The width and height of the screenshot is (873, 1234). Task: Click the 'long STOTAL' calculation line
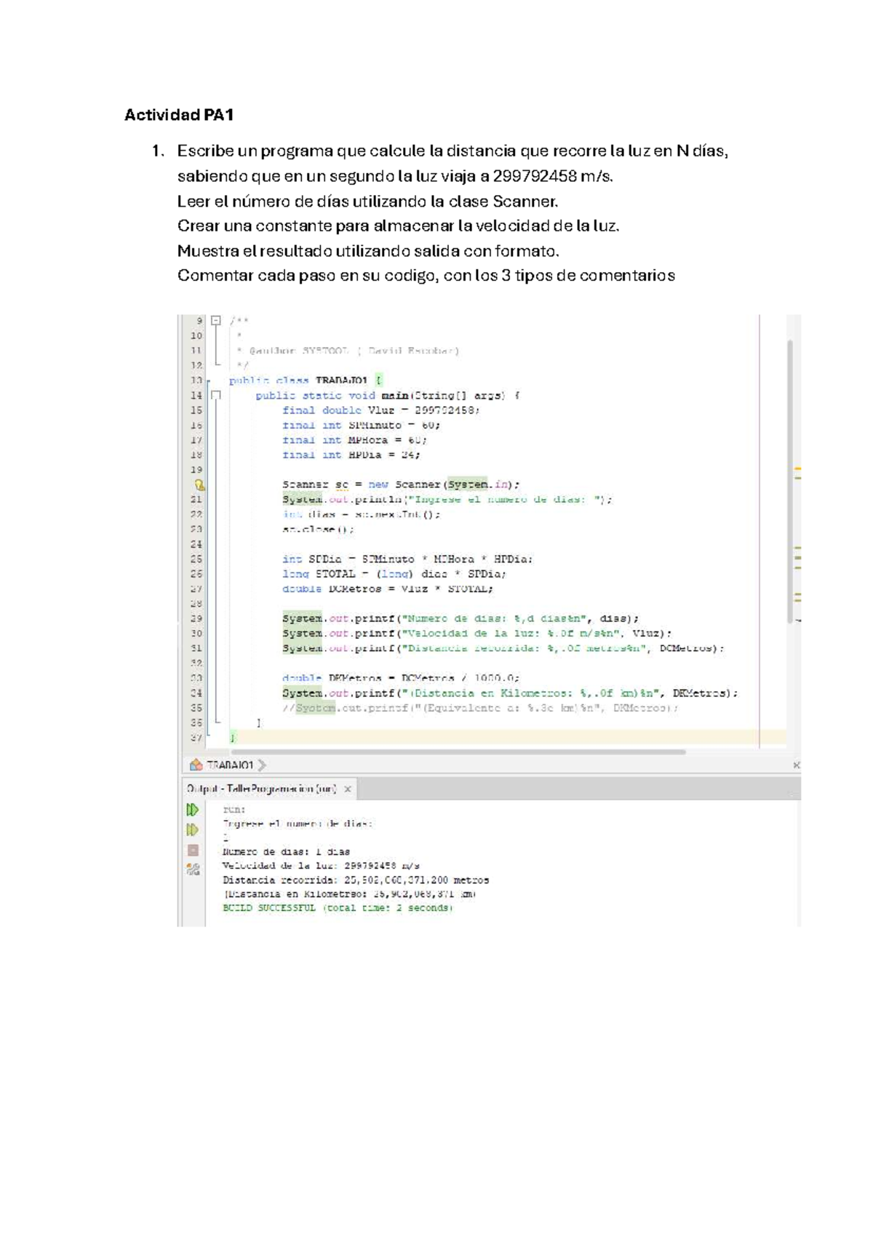394,574
